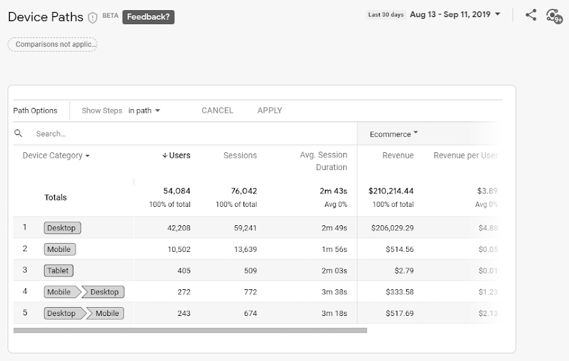Select the Mobile chip in row 2
The width and height of the screenshot is (569, 361).
[59, 249]
